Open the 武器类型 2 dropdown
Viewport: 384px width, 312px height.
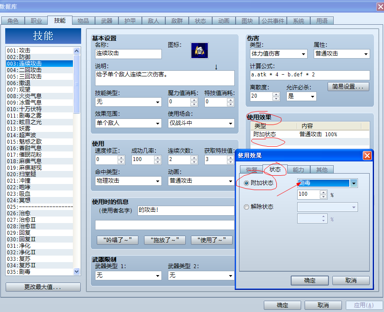[x=230, y=276]
